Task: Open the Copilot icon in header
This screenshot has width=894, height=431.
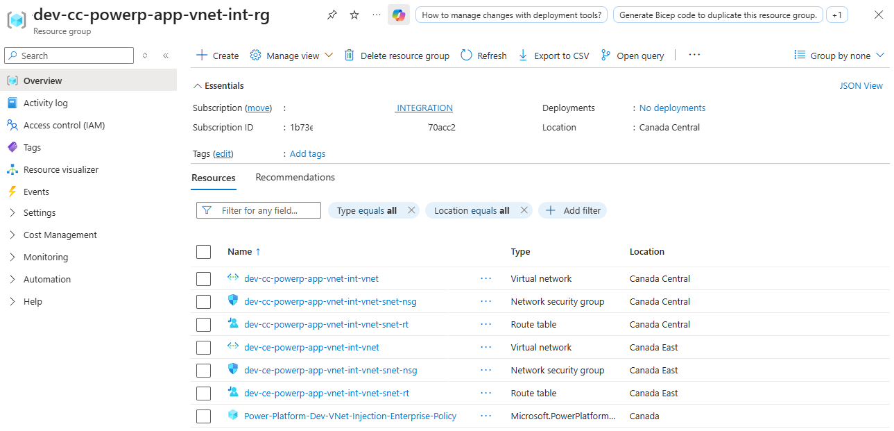Action: [x=398, y=15]
